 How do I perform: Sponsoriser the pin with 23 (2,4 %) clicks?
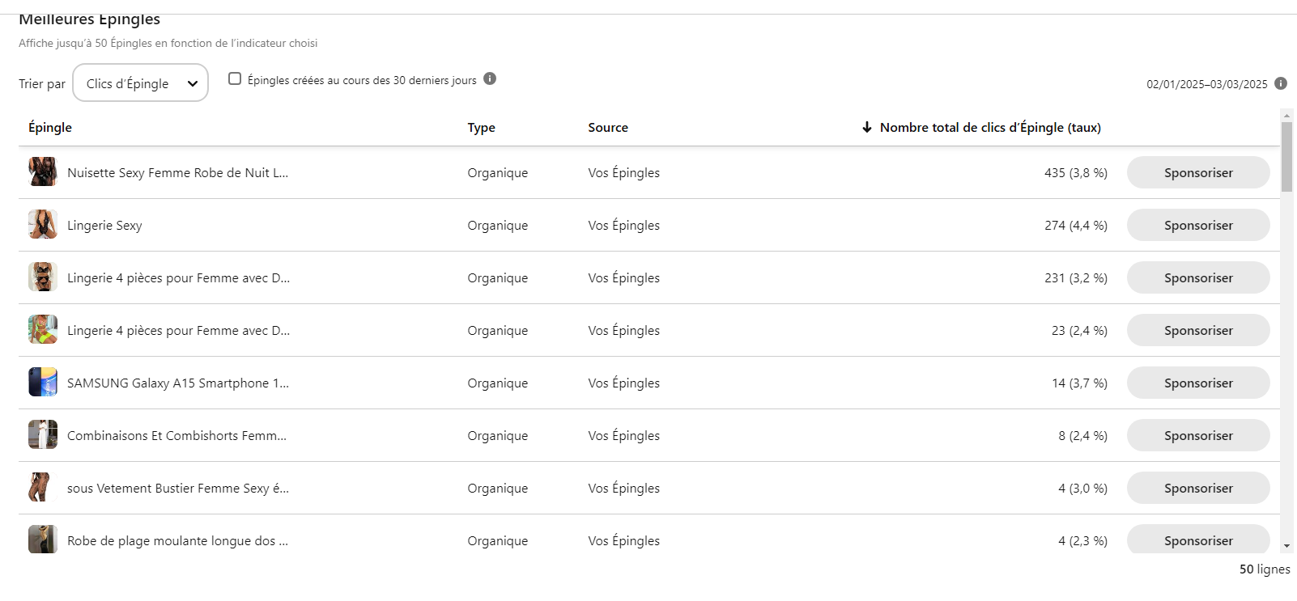[1198, 330]
